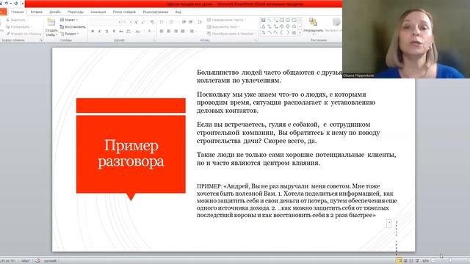The width and height of the screenshot is (470, 264).
Task: Click the Восстановить button
Action: pyautogui.click(x=73, y=26)
